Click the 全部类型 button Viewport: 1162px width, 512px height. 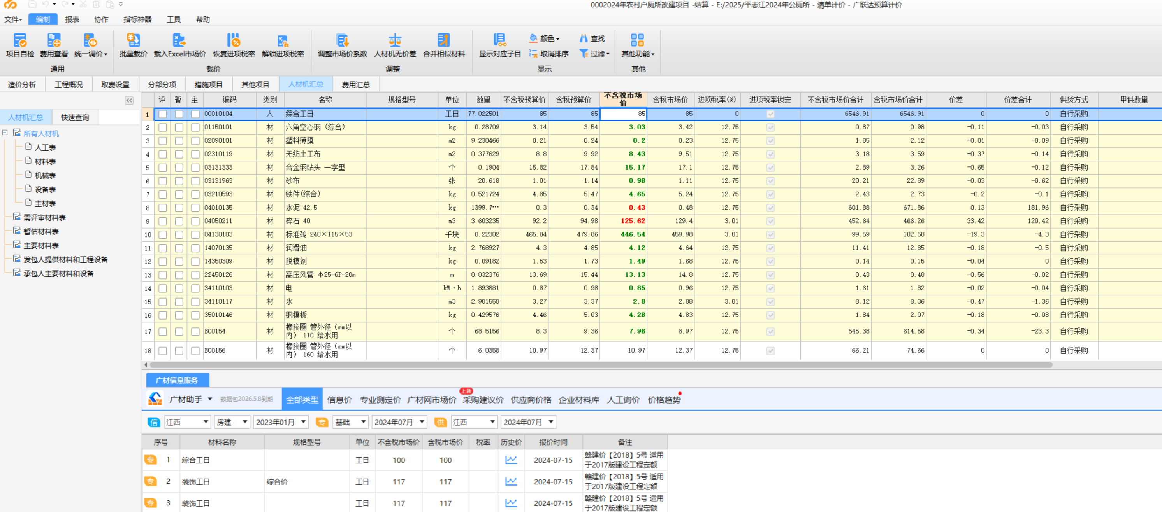[x=302, y=399]
